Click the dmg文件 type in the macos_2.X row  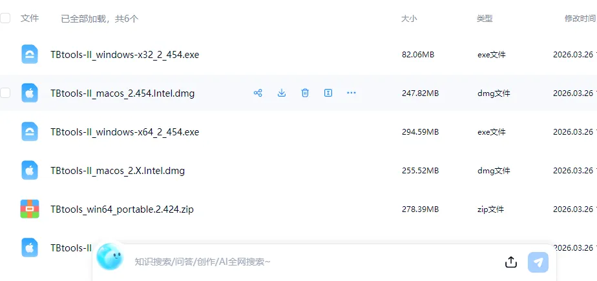(494, 171)
